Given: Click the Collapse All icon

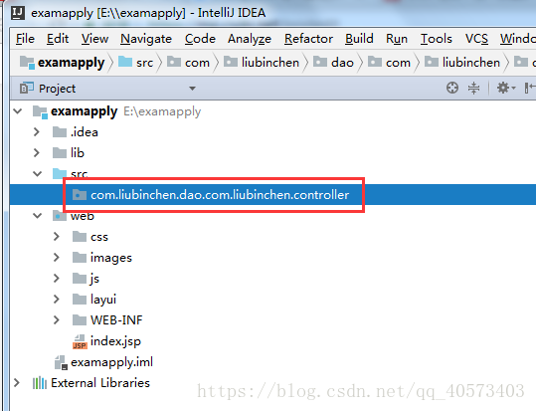Looking at the screenshot, I should (x=473, y=88).
